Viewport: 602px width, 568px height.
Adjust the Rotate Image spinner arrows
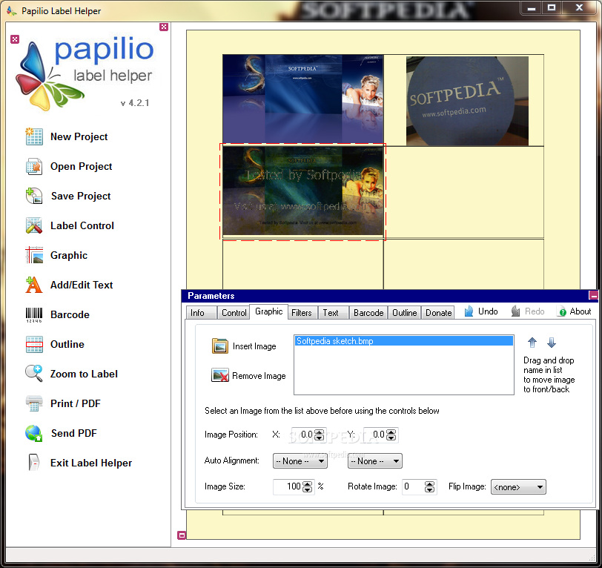click(429, 487)
